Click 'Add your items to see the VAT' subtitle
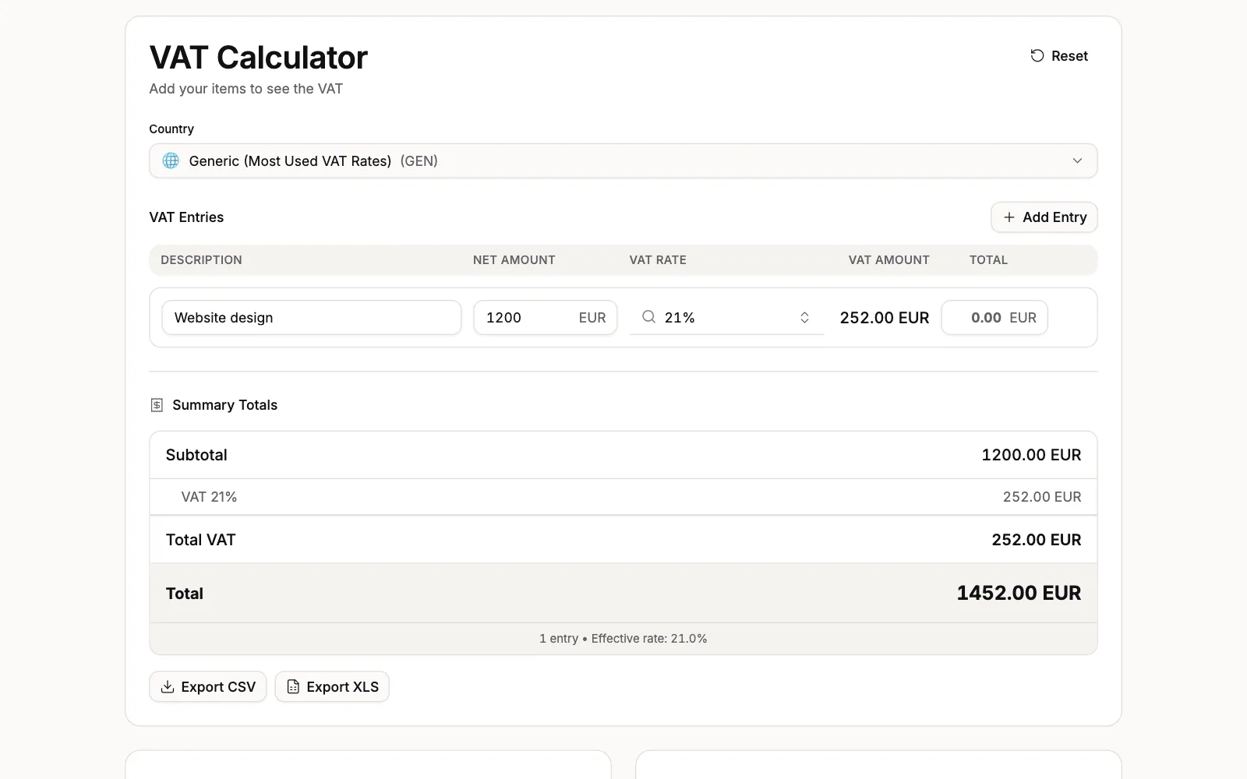The image size is (1247, 779). (246, 89)
